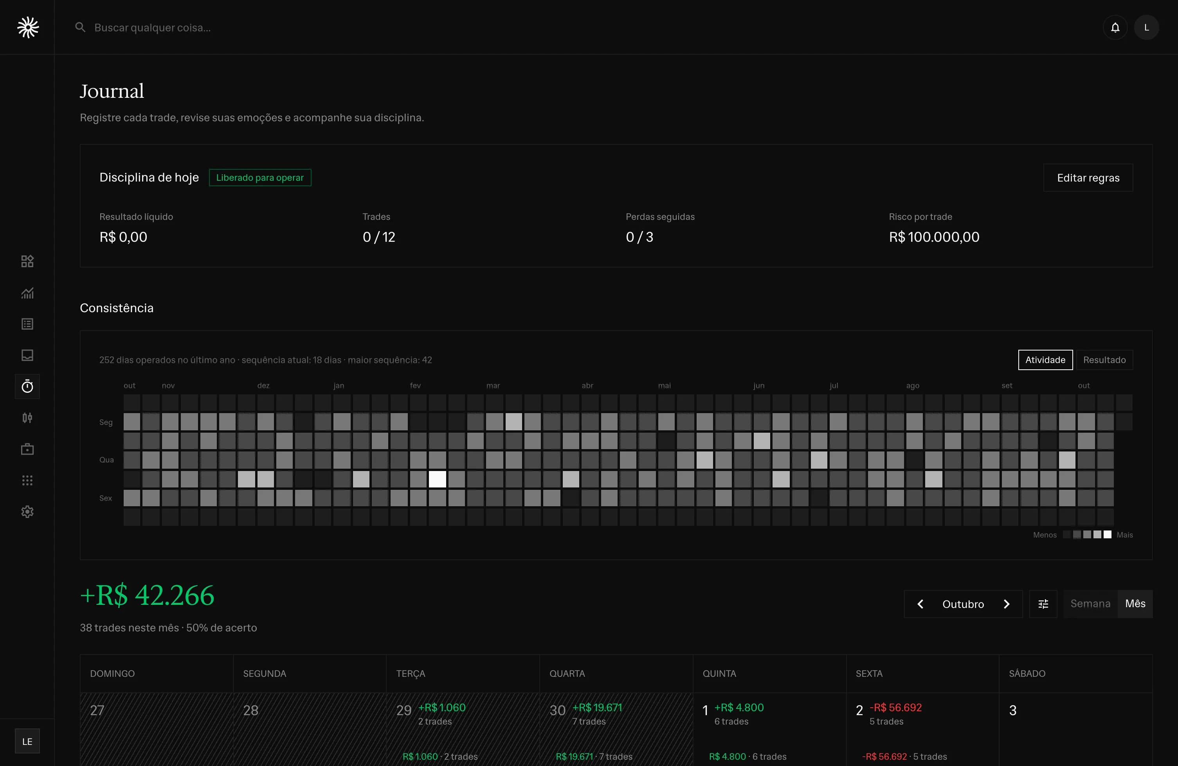Go to previous month arrow
The image size is (1178, 766).
point(920,604)
